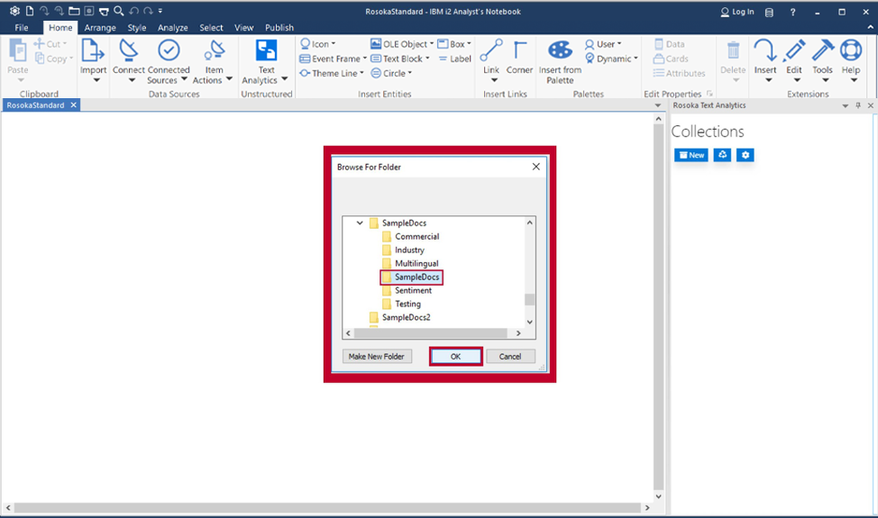Select the Corner link tool
The height and width of the screenshot is (518, 878).
pyautogui.click(x=519, y=52)
